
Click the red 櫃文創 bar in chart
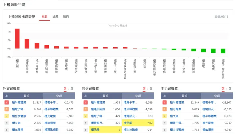(17, 38)
